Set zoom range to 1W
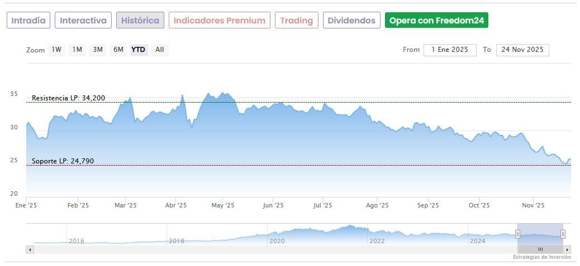The width and height of the screenshot is (580, 266). 56,50
